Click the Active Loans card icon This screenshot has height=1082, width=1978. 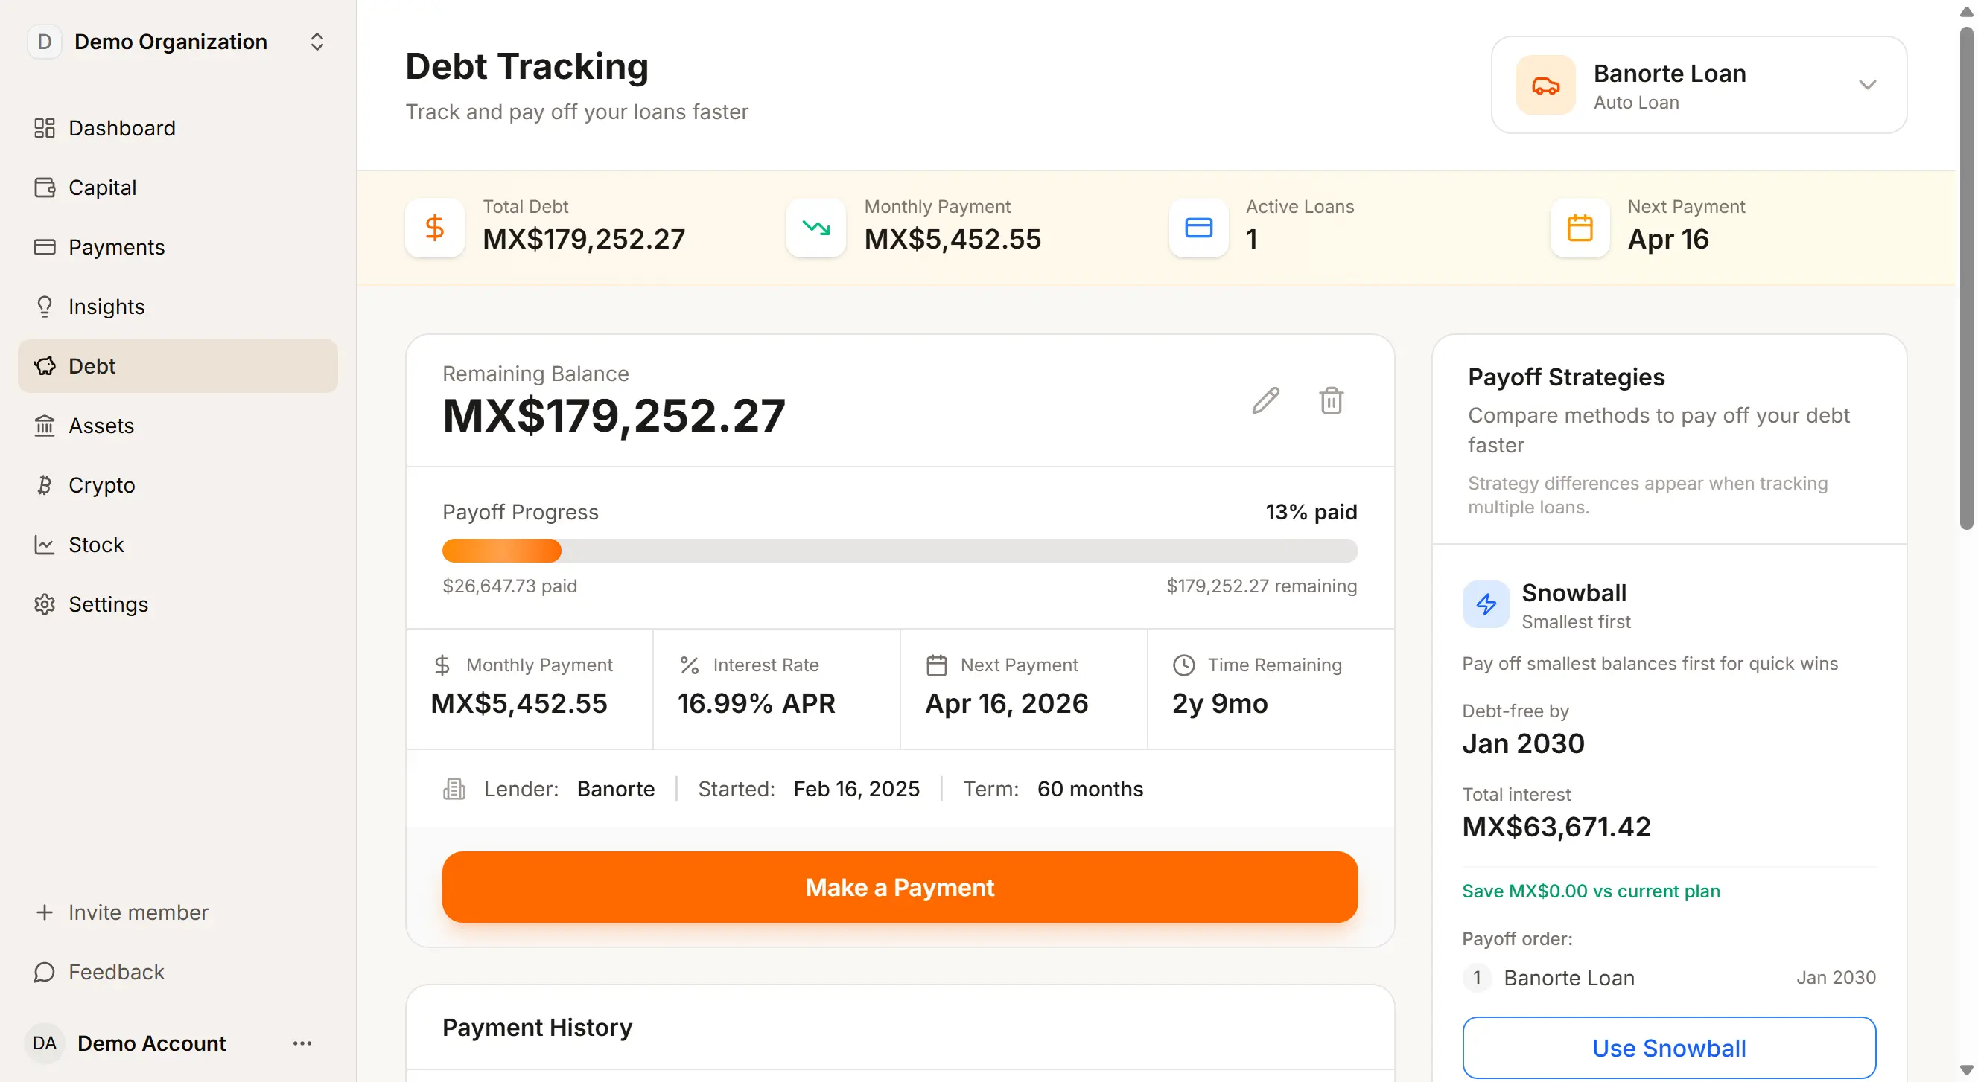point(1198,228)
